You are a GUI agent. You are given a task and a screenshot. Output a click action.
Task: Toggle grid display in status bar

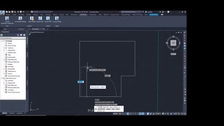120,113
